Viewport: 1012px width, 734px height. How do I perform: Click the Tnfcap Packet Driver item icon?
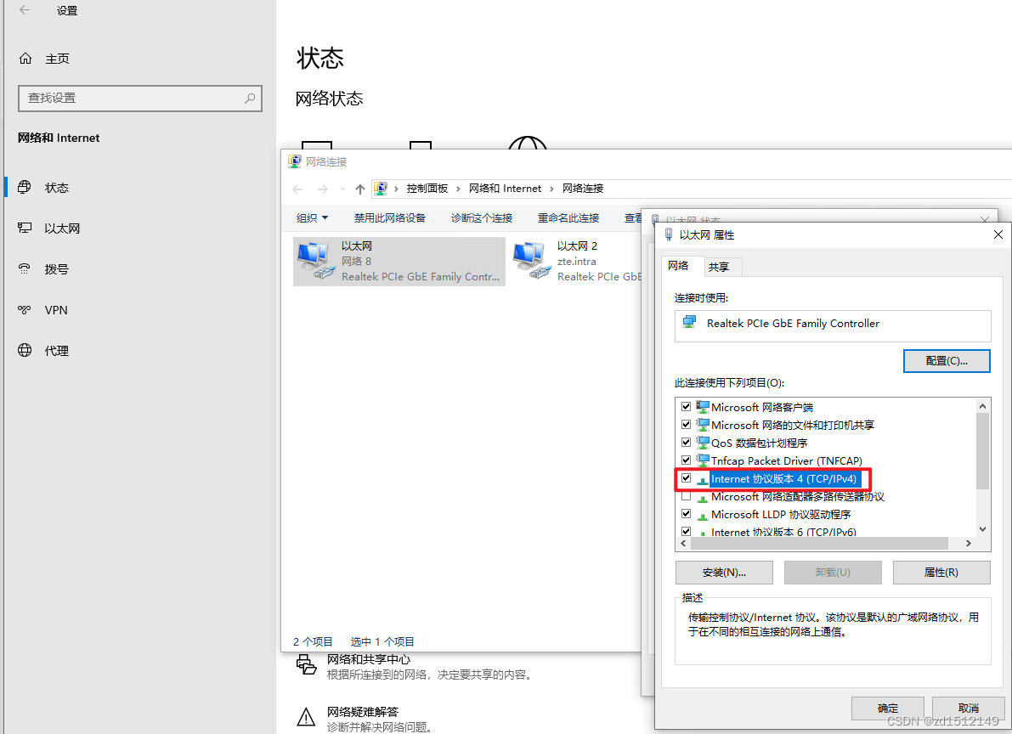click(x=702, y=460)
